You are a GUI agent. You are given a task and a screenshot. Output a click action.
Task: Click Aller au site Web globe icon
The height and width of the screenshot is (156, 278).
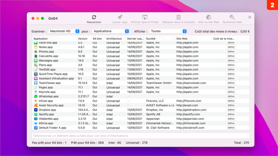tap(208, 17)
